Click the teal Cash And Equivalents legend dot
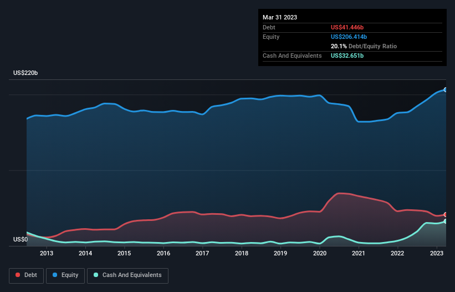455x292 pixels. [96, 275]
